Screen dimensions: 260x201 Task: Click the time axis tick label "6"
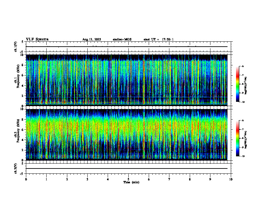(149, 179)
